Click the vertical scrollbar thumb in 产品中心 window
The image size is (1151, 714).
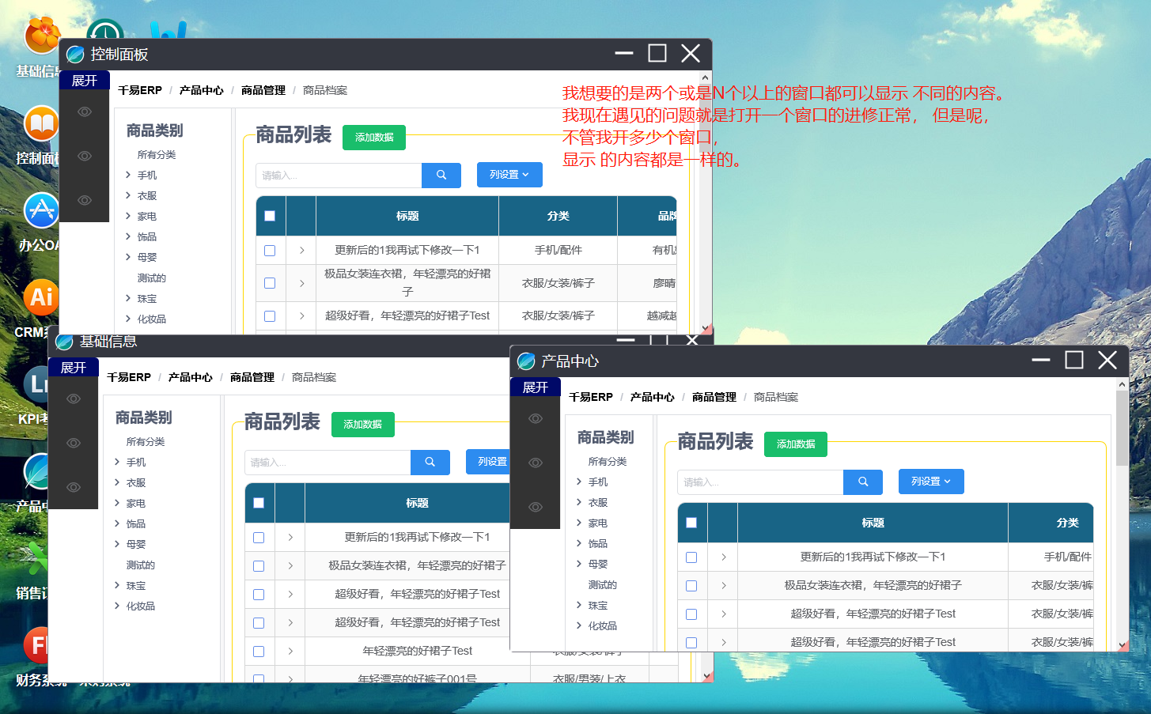1122,428
